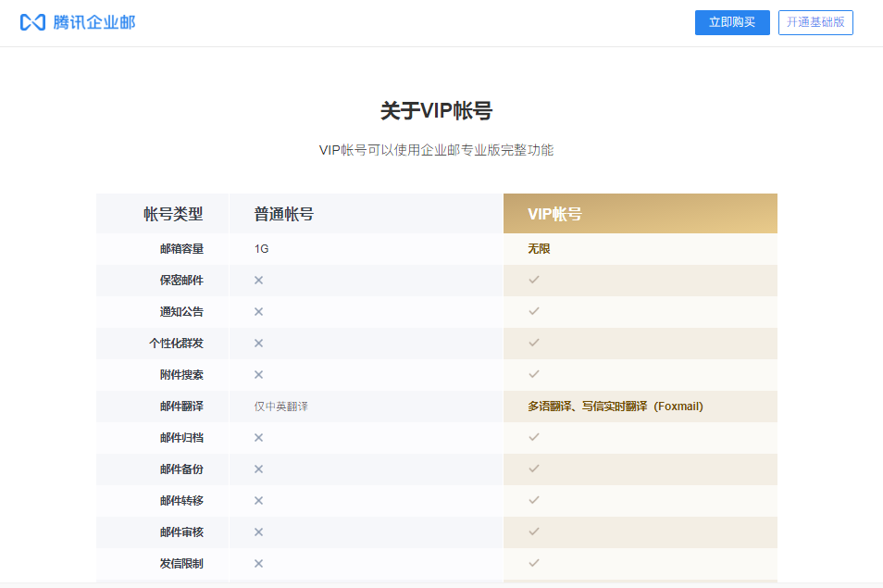Click the × icon for 附件搜索 in 普通帐号
This screenshot has height=588, width=883.
pyautogui.click(x=258, y=375)
